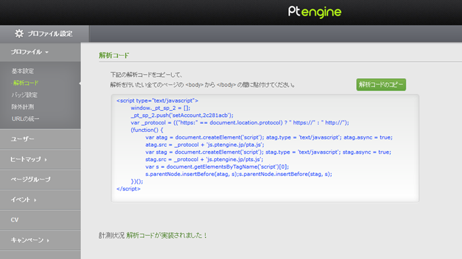This screenshot has width=462, height=259.
Task: Click the line containing js.ptengine.jp/pts.js
Action: (x=205, y=159)
